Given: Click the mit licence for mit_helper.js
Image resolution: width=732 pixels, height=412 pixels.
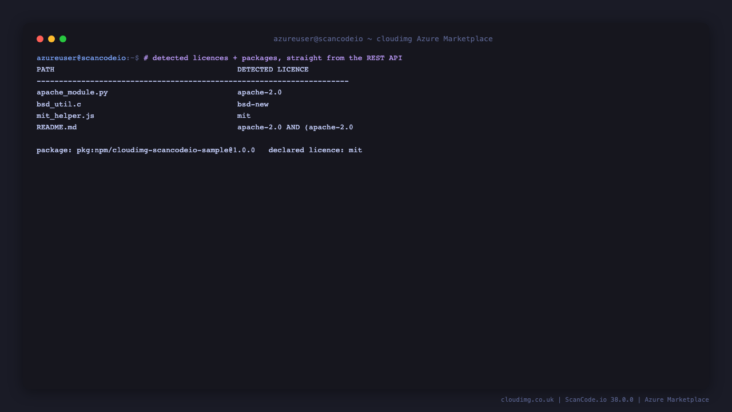Looking at the screenshot, I should click(244, 116).
